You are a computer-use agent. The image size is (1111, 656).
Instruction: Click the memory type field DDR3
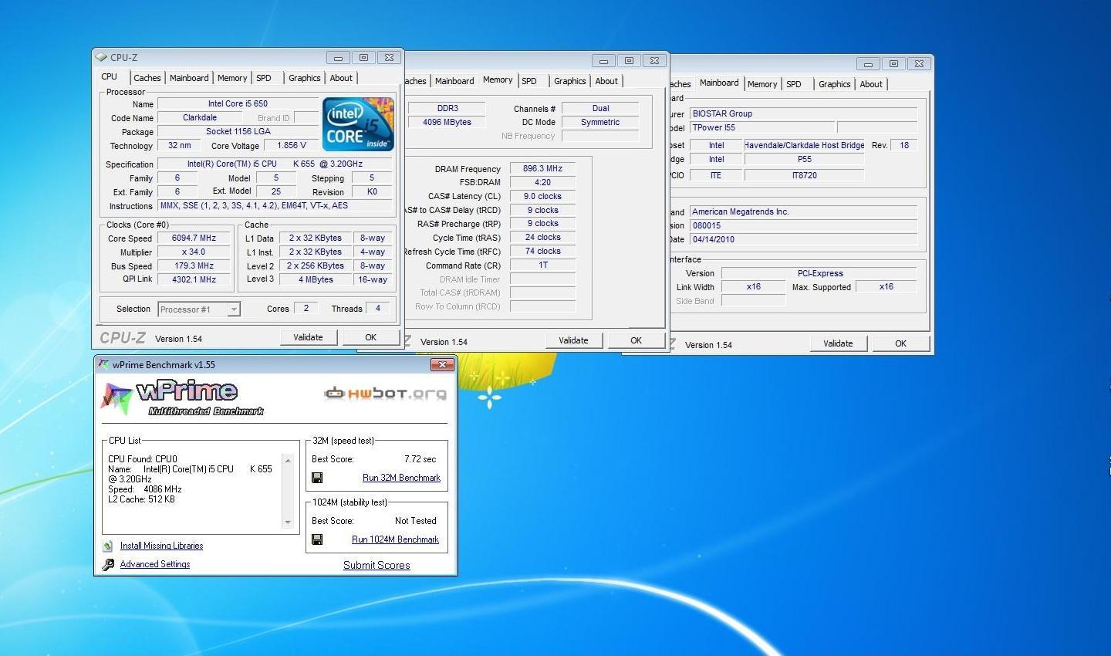point(447,108)
